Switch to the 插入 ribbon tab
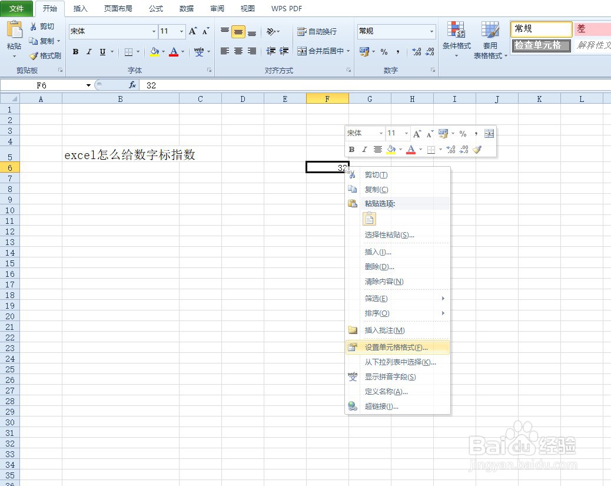Viewport: 611px width, 486px height. (80, 8)
